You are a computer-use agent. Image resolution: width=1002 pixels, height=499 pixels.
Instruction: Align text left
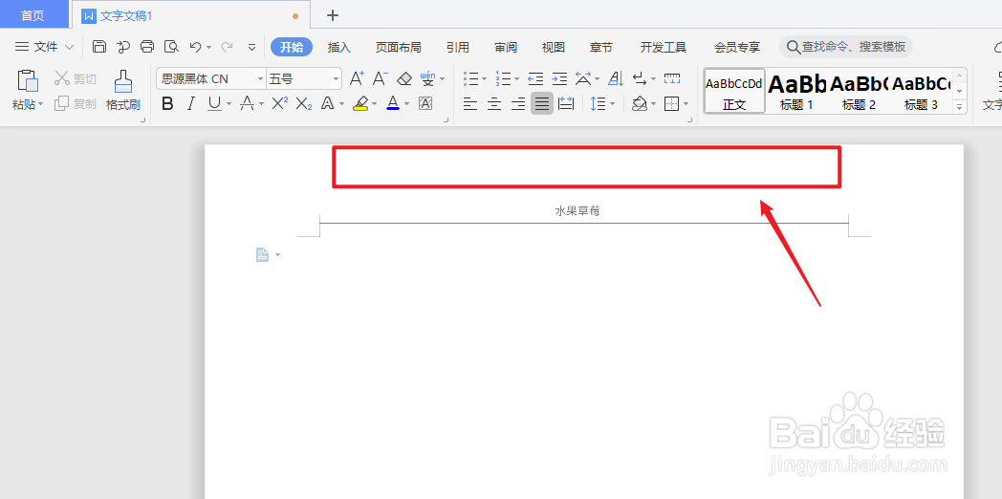(470, 103)
